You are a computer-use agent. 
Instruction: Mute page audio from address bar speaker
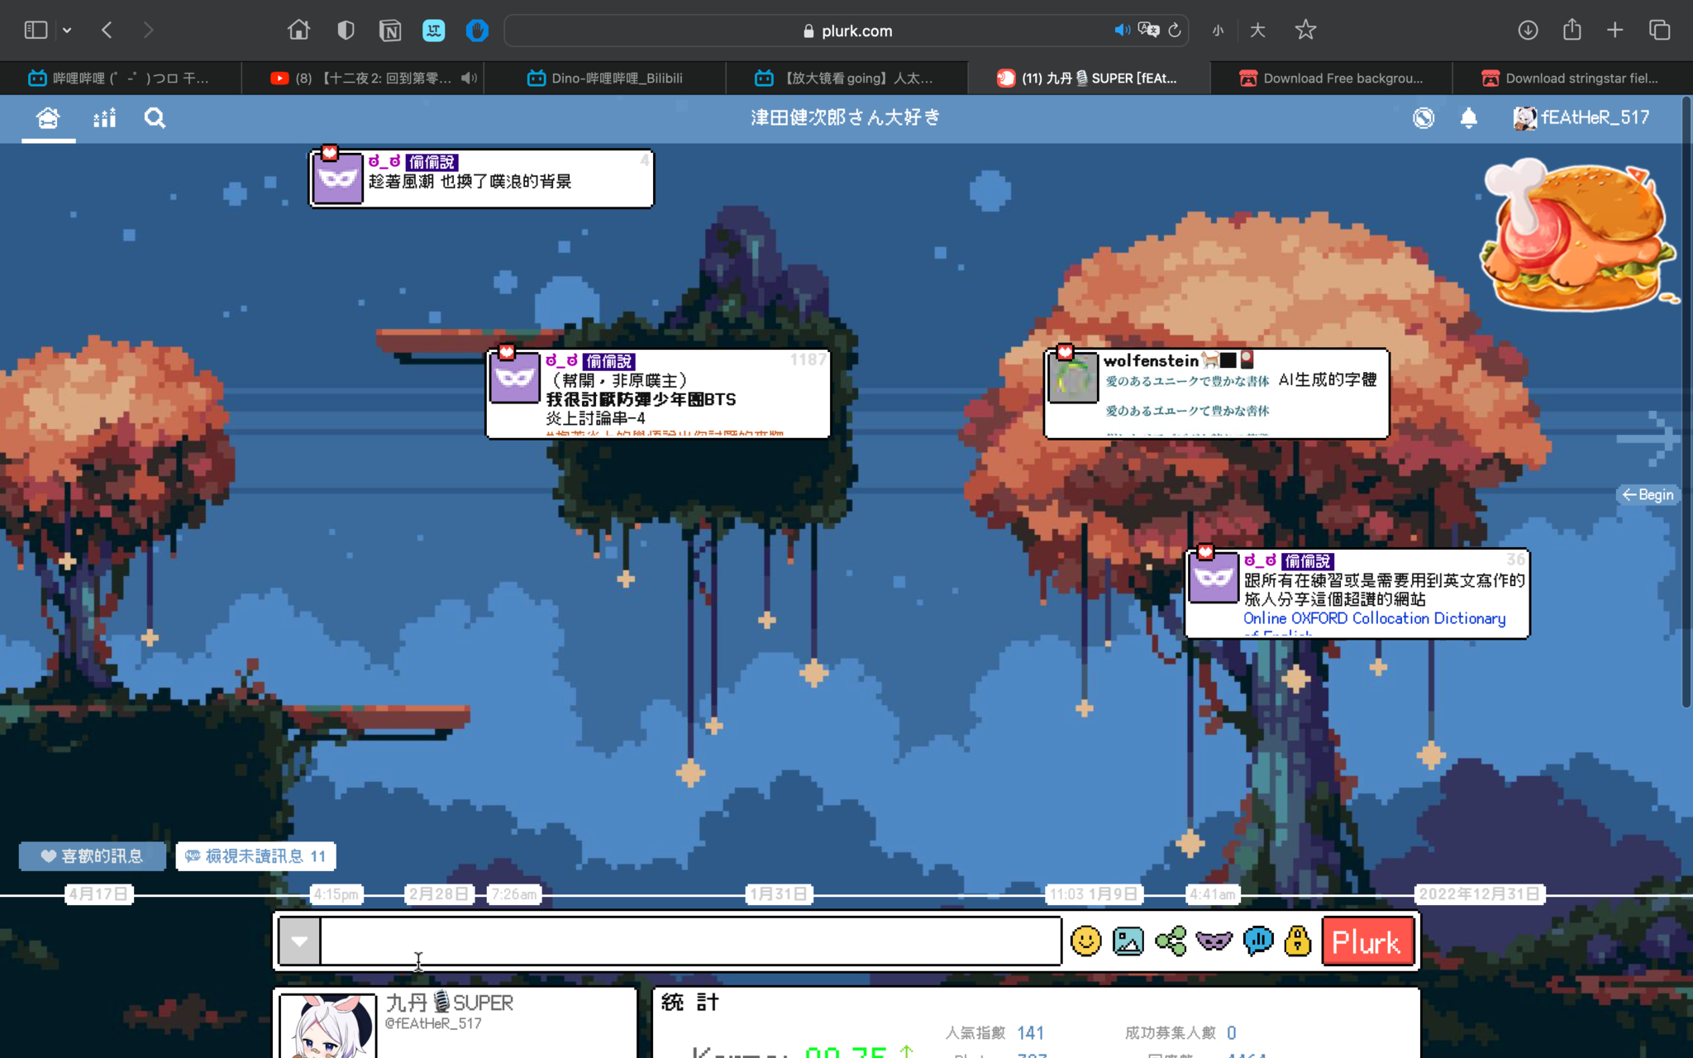coord(1122,30)
